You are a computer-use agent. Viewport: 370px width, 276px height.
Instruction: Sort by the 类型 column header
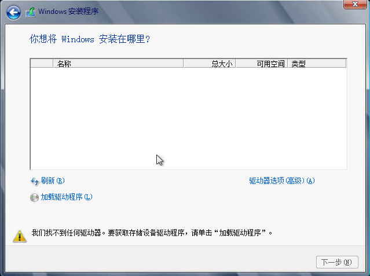[317, 64]
